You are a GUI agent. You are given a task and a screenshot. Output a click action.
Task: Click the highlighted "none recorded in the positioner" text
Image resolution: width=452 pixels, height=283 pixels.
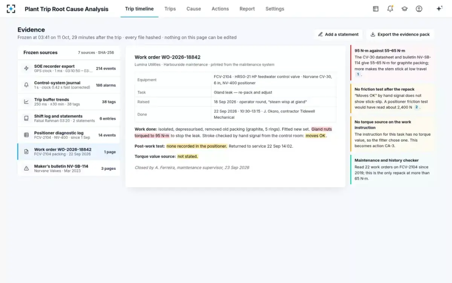pyautogui.click(x=197, y=146)
